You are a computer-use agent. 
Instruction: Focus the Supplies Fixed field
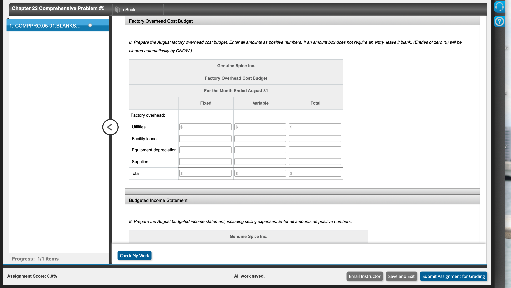point(205,162)
